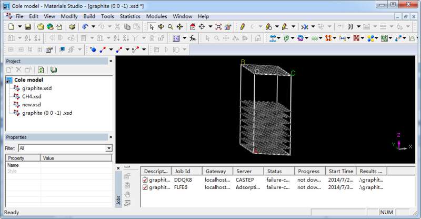The image size is (421, 219).
Task: Open the Modify menu
Action: [x=69, y=16]
